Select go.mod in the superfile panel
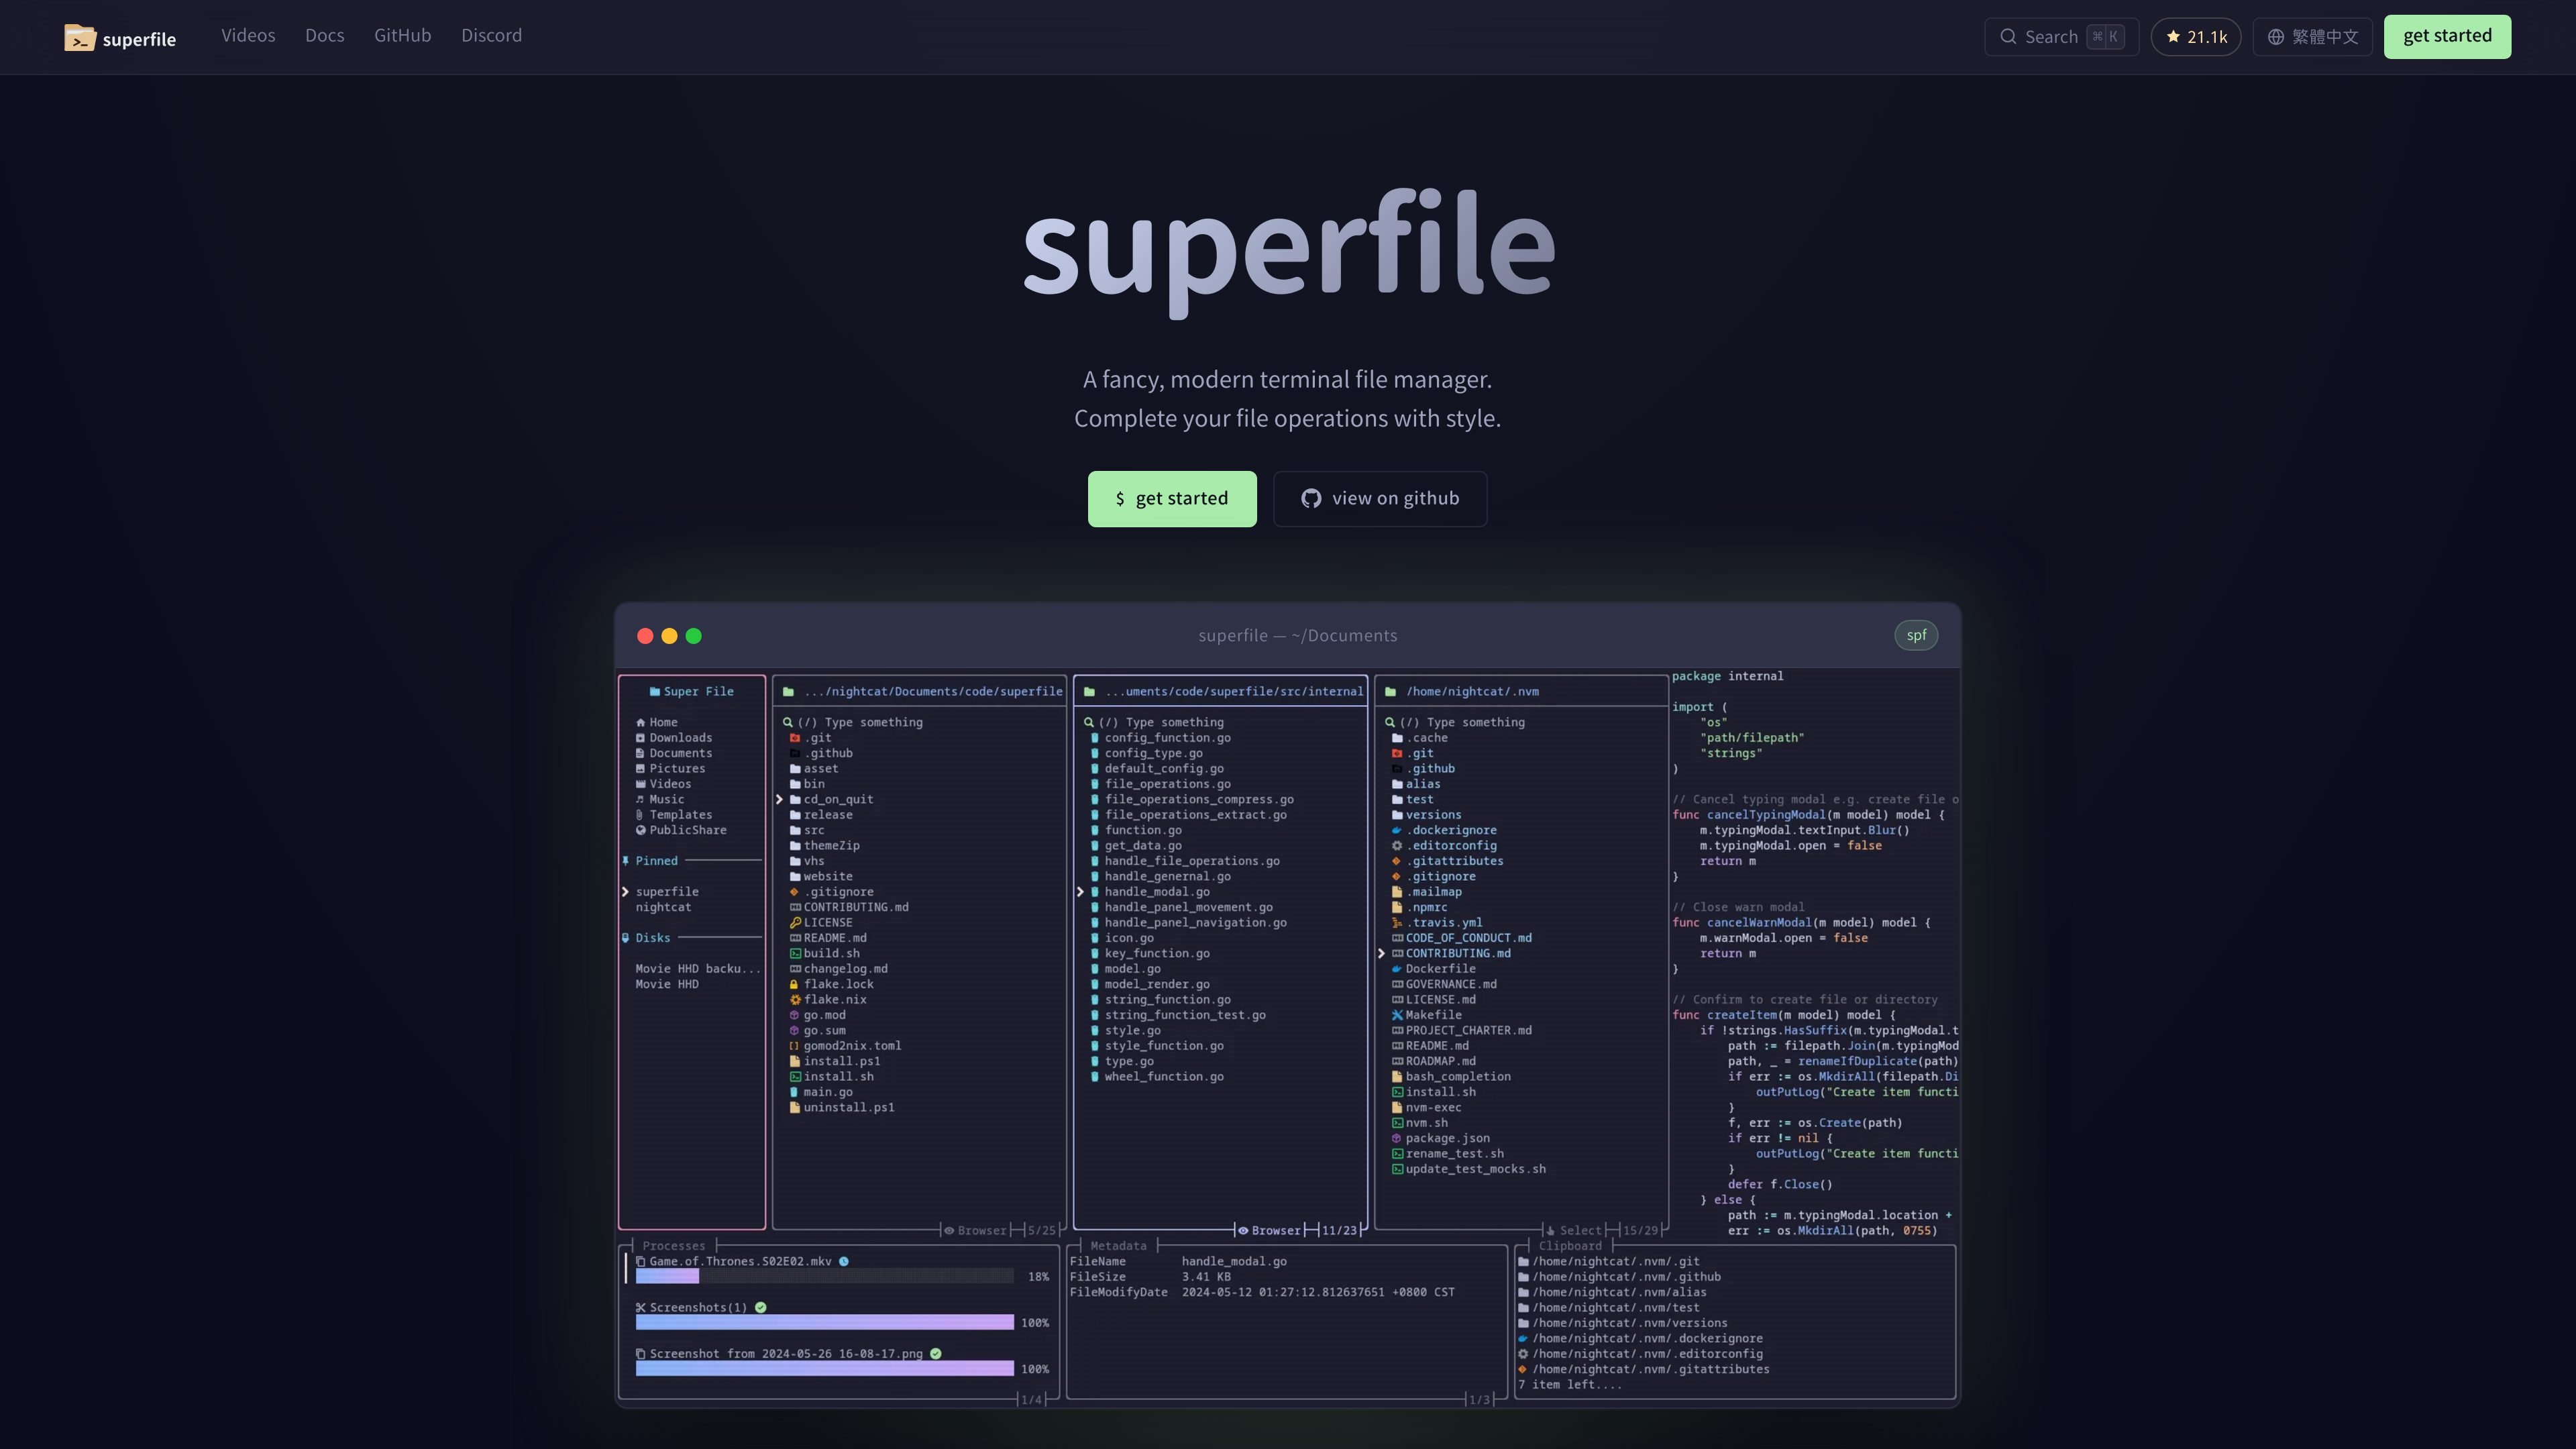2576x1449 pixels. (x=824, y=1015)
